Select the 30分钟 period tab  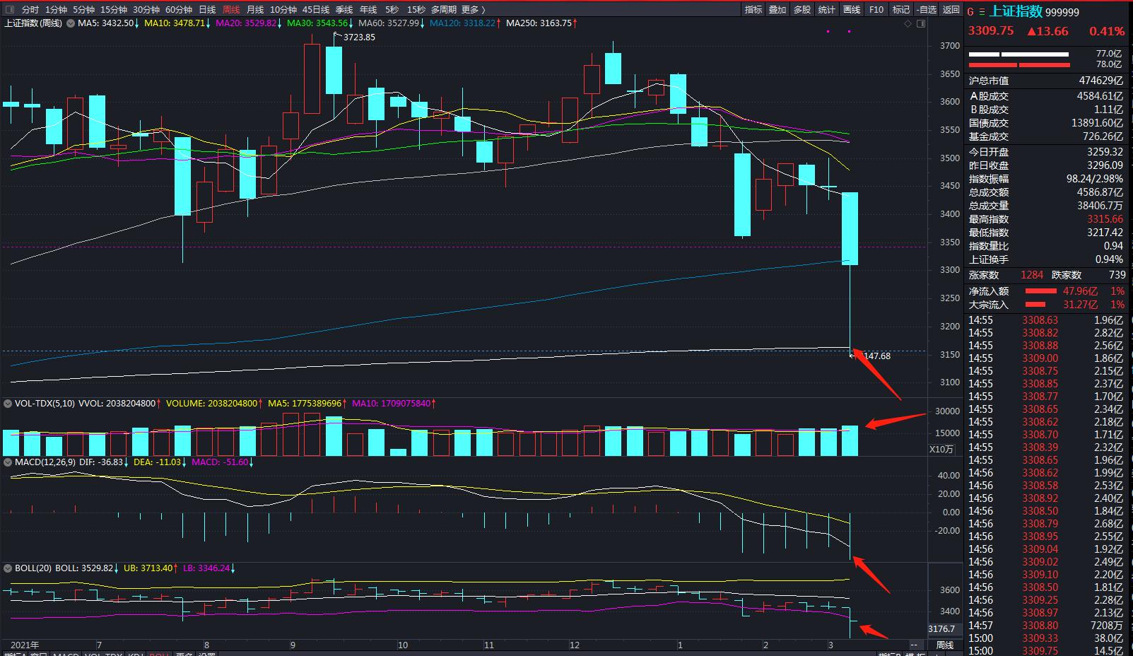pos(146,9)
